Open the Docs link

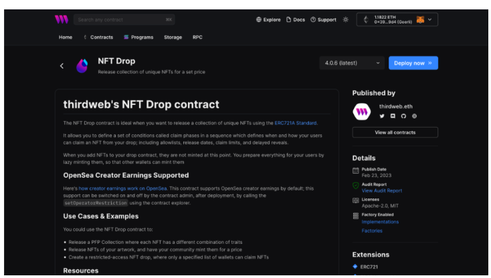pos(296,19)
